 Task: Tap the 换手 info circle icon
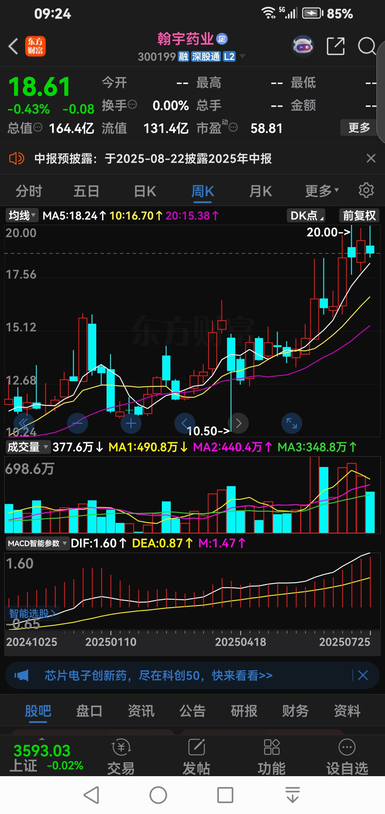[132, 105]
